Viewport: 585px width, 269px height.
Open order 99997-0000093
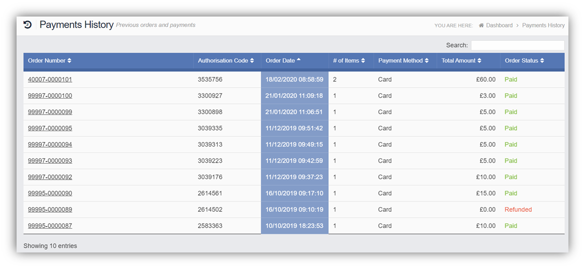click(x=50, y=161)
